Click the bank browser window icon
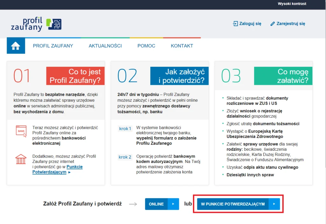 click(x=21, y=131)
